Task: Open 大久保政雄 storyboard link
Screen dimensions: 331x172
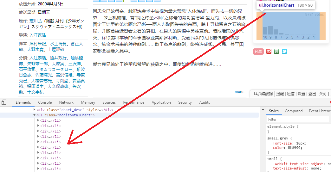Action: pyautogui.click(x=58, y=86)
